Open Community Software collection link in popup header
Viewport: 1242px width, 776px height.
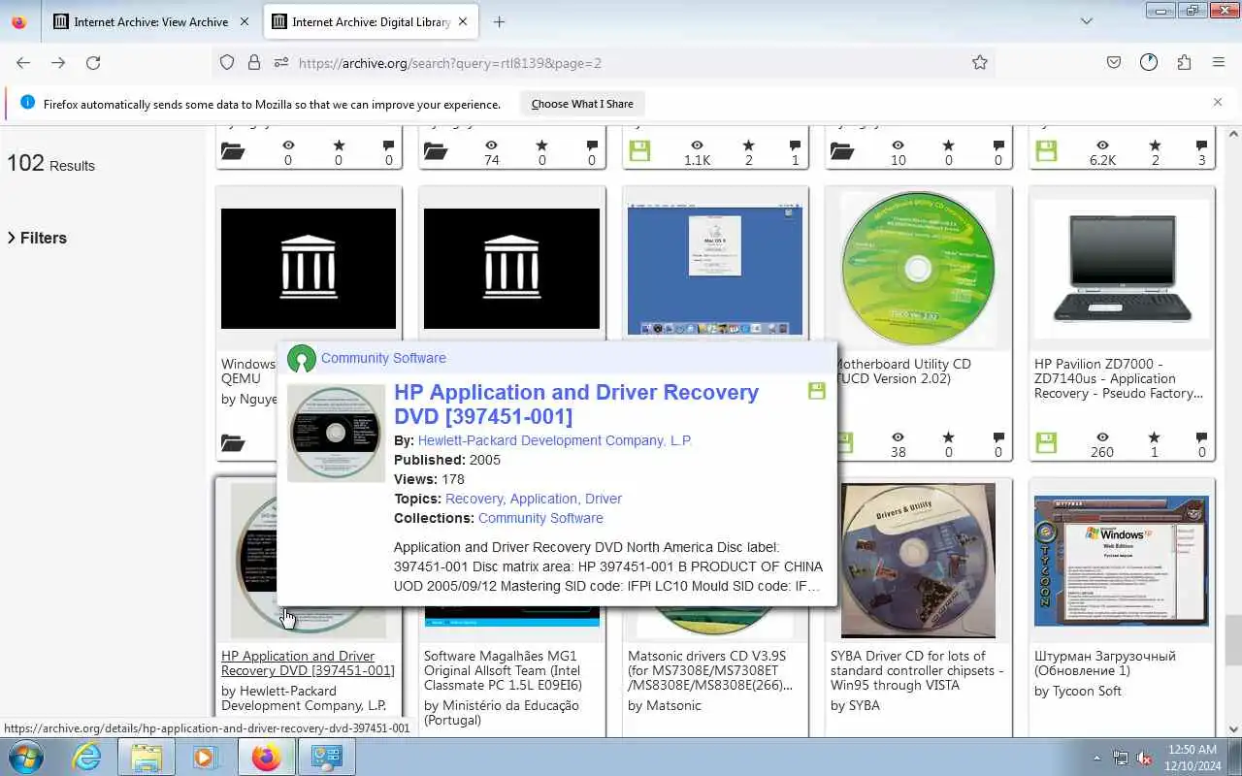tap(383, 358)
